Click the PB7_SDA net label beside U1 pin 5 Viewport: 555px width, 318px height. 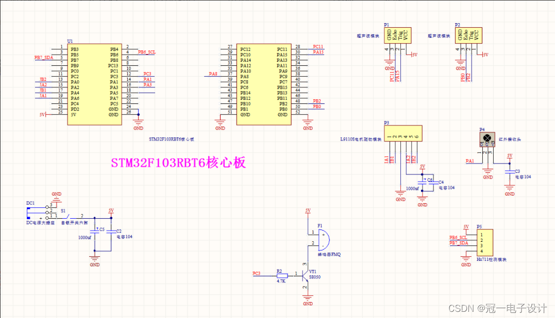point(43,58)
